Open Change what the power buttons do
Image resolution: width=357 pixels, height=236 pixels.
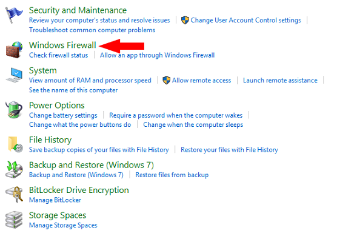point(80,124)
